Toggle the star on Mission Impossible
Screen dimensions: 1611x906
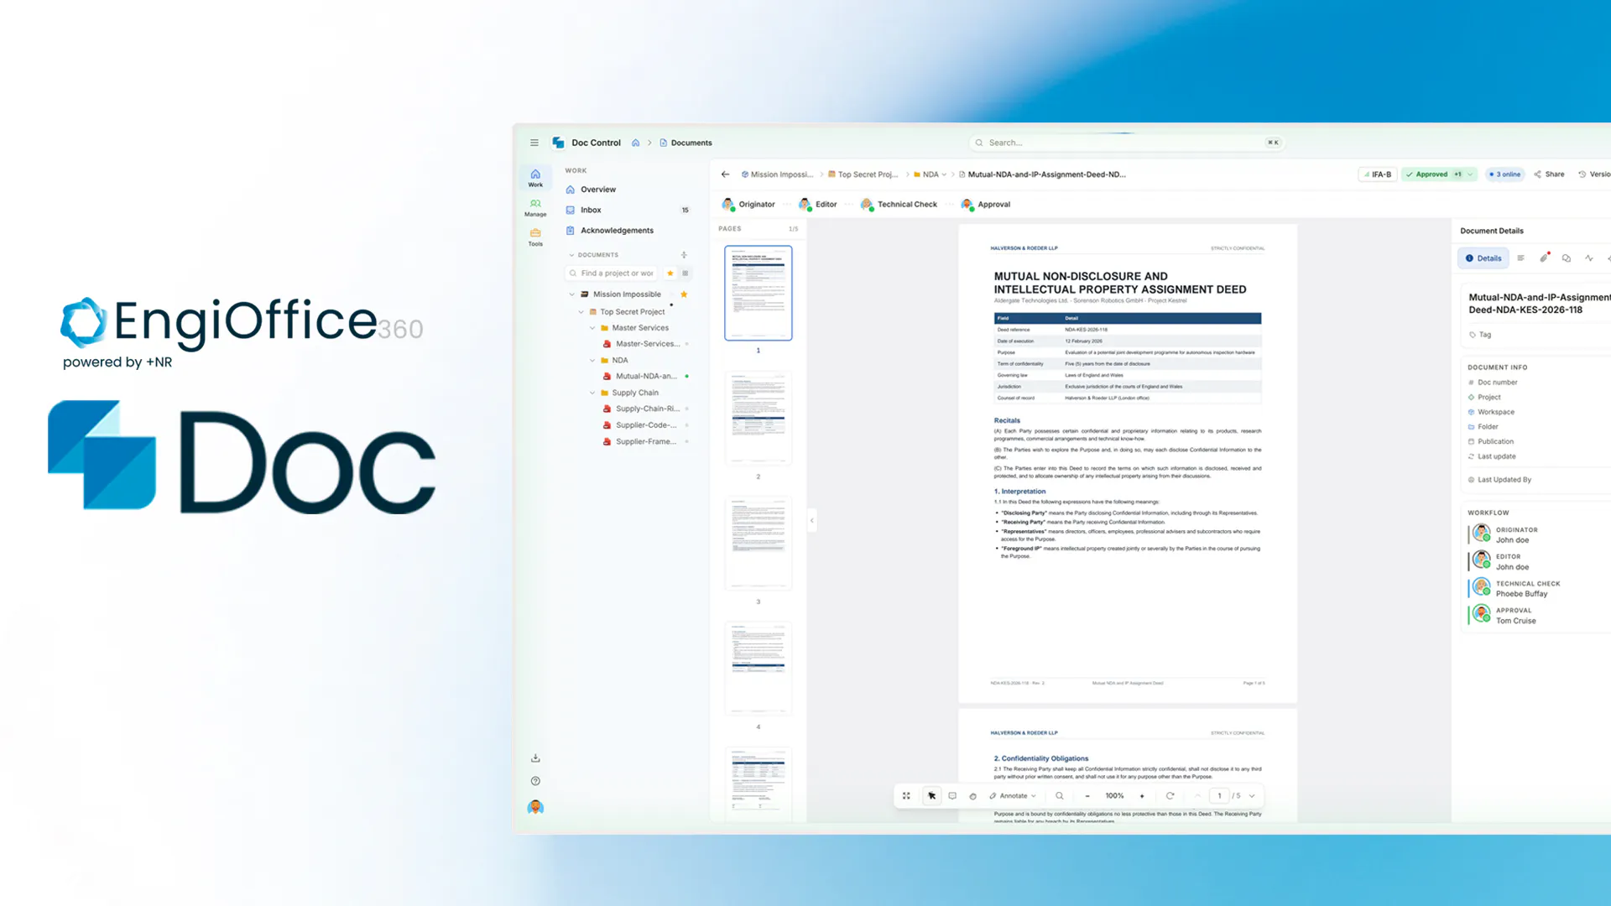[684, 294]
